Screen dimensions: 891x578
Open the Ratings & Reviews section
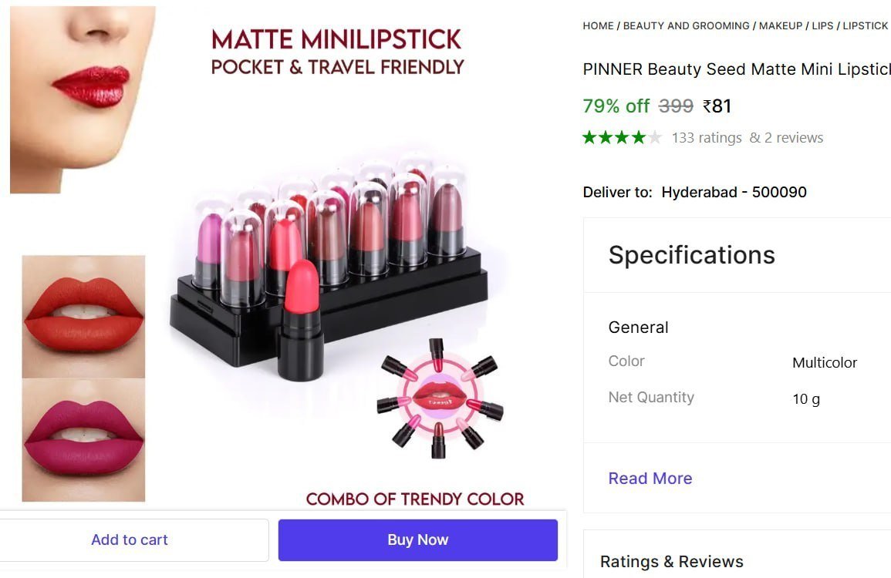671,561
